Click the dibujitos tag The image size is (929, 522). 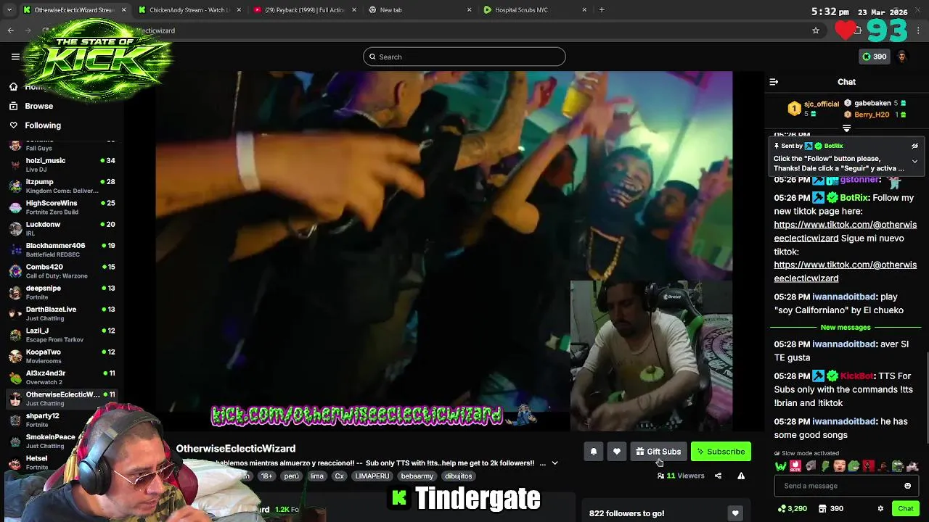point(458,476)
